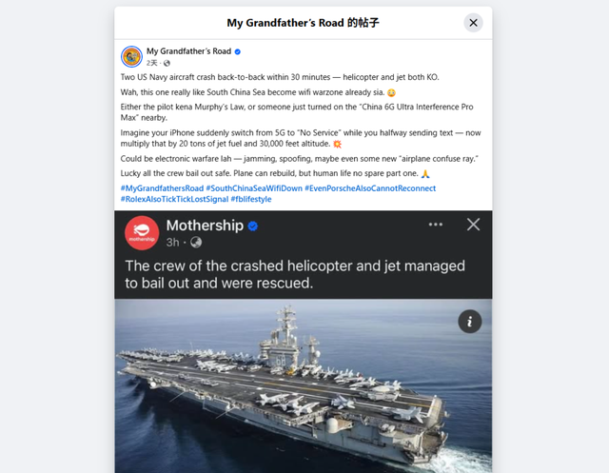
Task: Dismiss the embedded Mothership post with X
Action: pyautogui.click(x=473, y=225)
